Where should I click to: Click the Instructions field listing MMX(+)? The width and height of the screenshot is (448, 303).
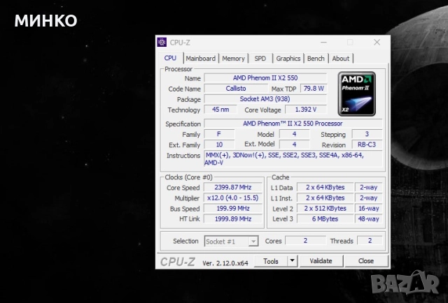point(293,158)
